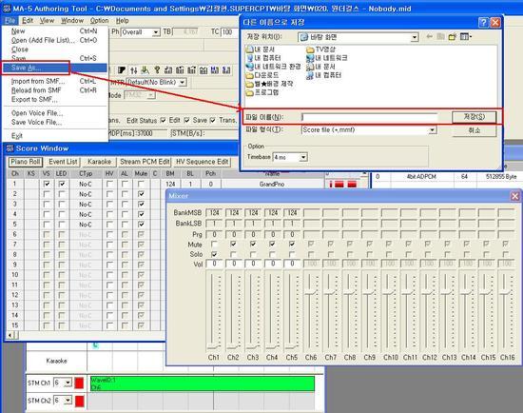Click the GrandPno name cell
This screenshot has height=413, width=523.
272,184
